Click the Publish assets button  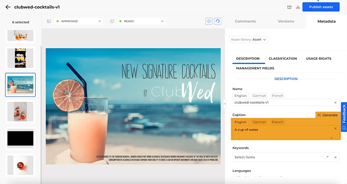(321, 7)
